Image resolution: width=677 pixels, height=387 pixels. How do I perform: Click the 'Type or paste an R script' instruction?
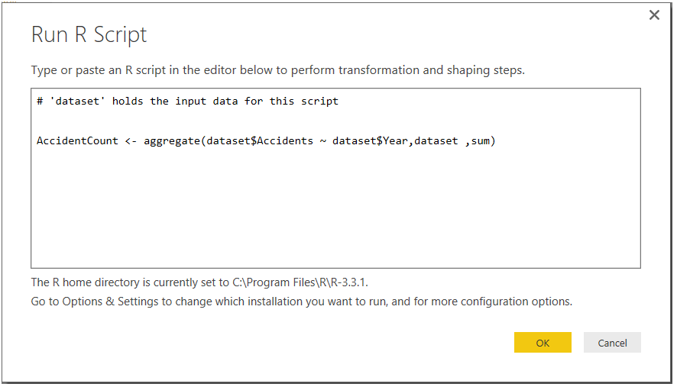coord(277,70)
